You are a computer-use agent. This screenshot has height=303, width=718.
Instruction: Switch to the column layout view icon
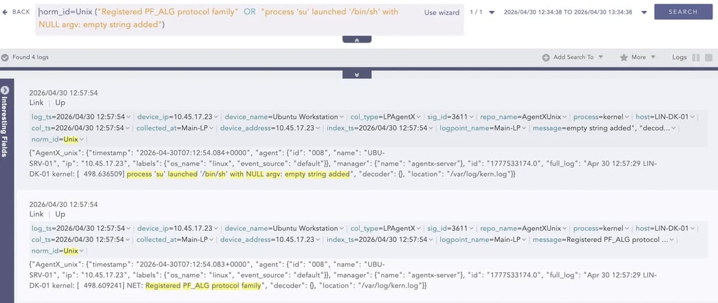(696, 58)
